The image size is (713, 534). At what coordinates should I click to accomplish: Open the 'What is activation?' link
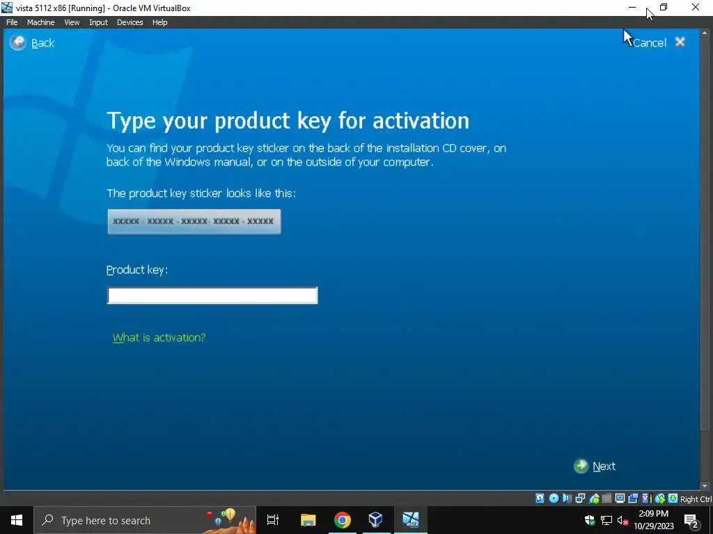click(159, 337)
